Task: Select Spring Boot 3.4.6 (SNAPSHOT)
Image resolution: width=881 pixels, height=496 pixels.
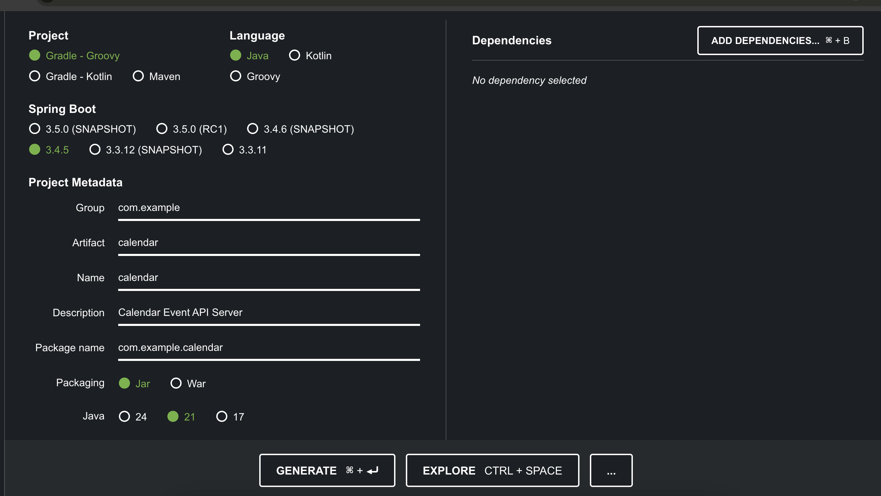Action: (x=253, y=129)
